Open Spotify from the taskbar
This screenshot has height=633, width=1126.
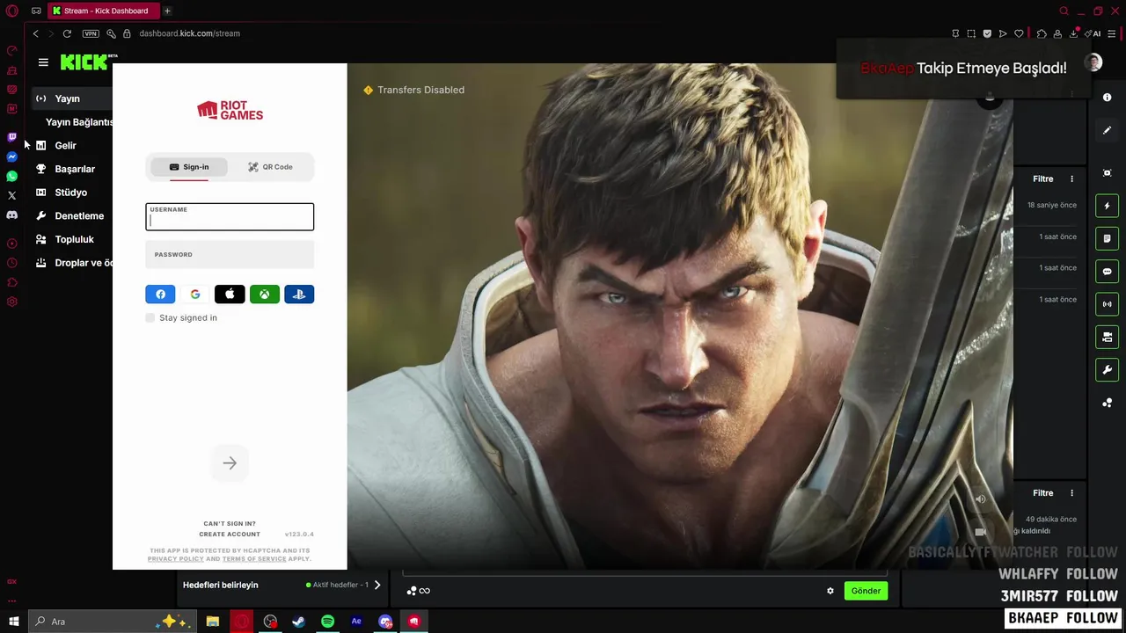click(x=327, y=622)
